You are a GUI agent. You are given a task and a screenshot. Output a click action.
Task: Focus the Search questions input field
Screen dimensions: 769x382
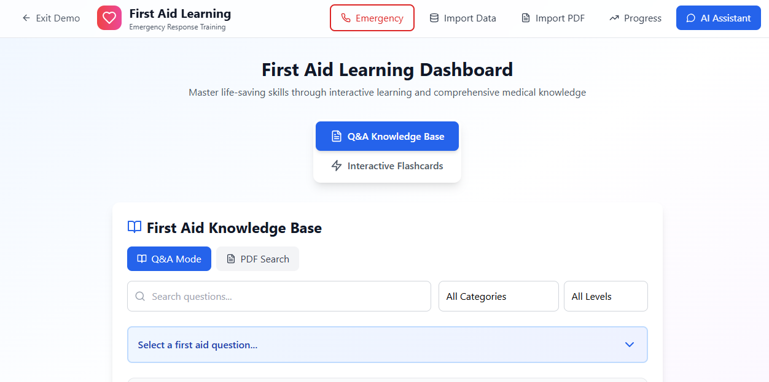279,296
